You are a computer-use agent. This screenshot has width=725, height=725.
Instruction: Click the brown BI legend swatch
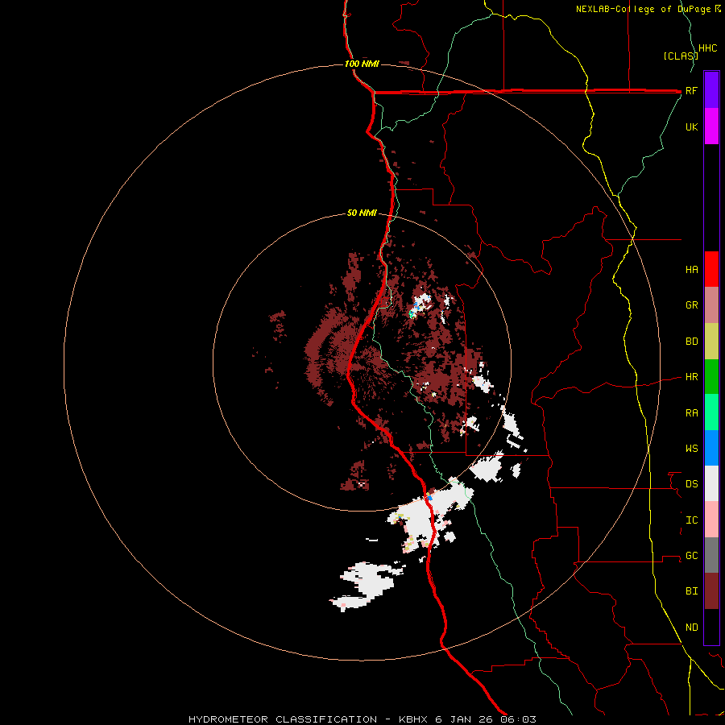coord(711,591)
